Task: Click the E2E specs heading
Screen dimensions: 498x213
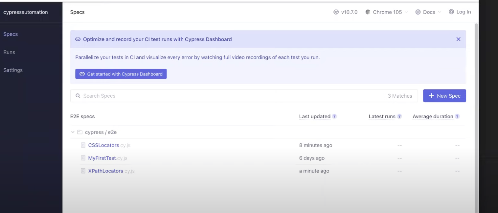Action: (82, 116)
